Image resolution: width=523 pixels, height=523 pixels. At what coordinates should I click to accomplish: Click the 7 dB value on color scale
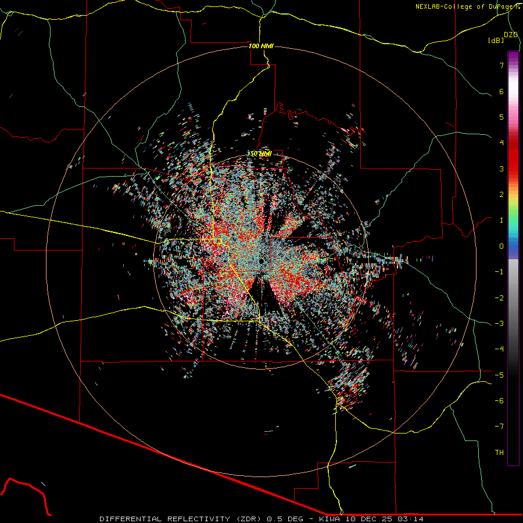click(x=501, y=65)
